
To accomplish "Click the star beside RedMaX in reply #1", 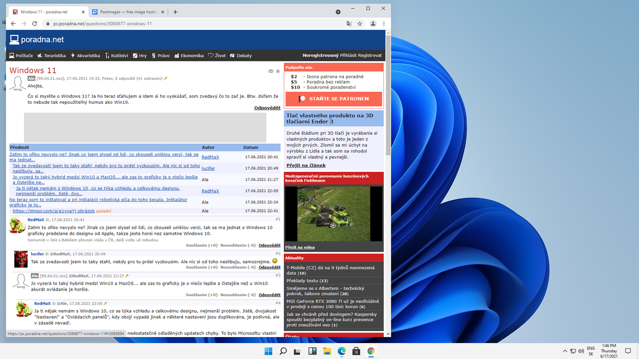I will click(48, 219).
